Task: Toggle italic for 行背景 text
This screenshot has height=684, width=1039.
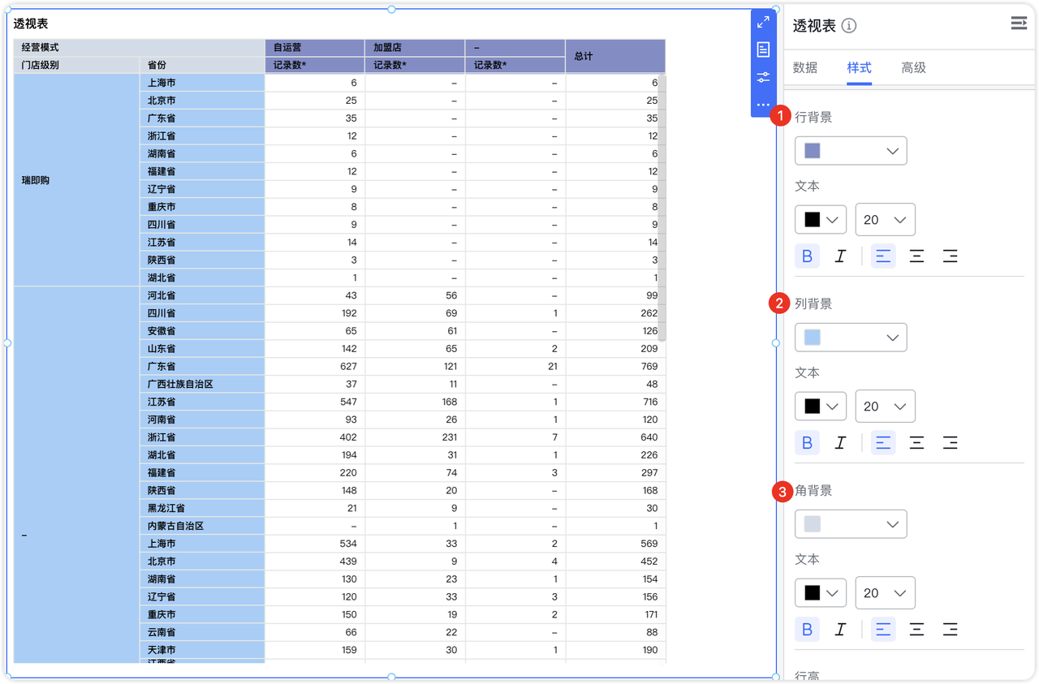Action: [841, 256]
